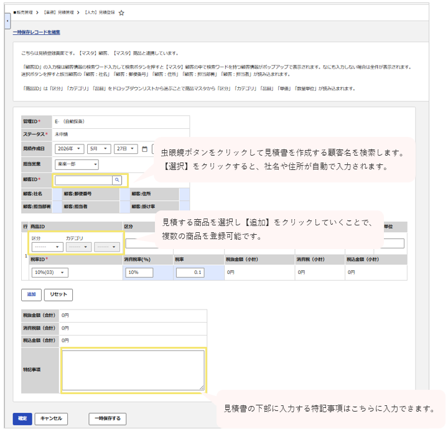
Task: Click the 顧客:掛け率 label cell
Action: [x=154, y=207]
